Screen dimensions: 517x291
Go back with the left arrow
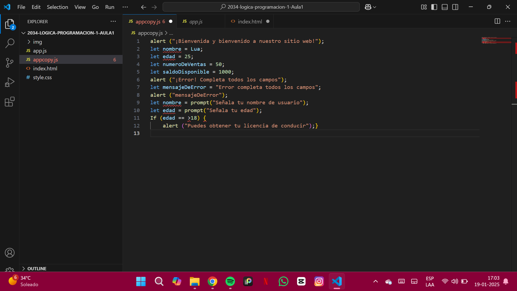(x=144, y=7)
